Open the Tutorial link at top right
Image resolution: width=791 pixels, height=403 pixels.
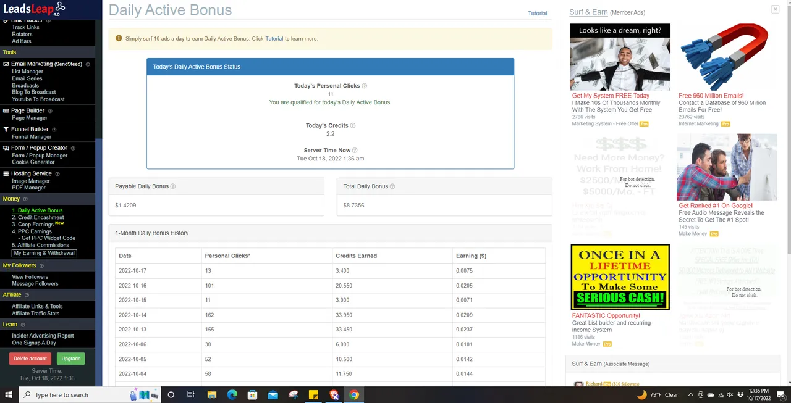tap(537, 14)
